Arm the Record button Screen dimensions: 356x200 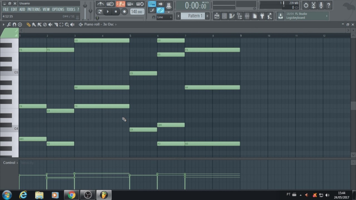coord(124,12)
